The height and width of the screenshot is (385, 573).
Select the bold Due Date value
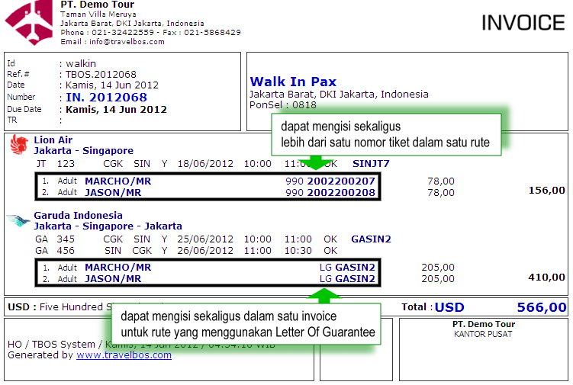coord(116,110)
